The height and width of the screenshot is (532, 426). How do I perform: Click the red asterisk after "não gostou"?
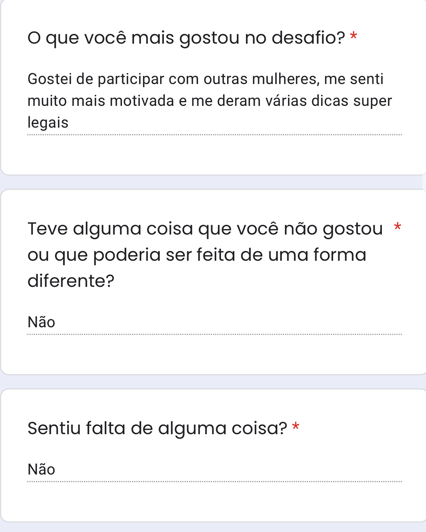pos(398,227)
